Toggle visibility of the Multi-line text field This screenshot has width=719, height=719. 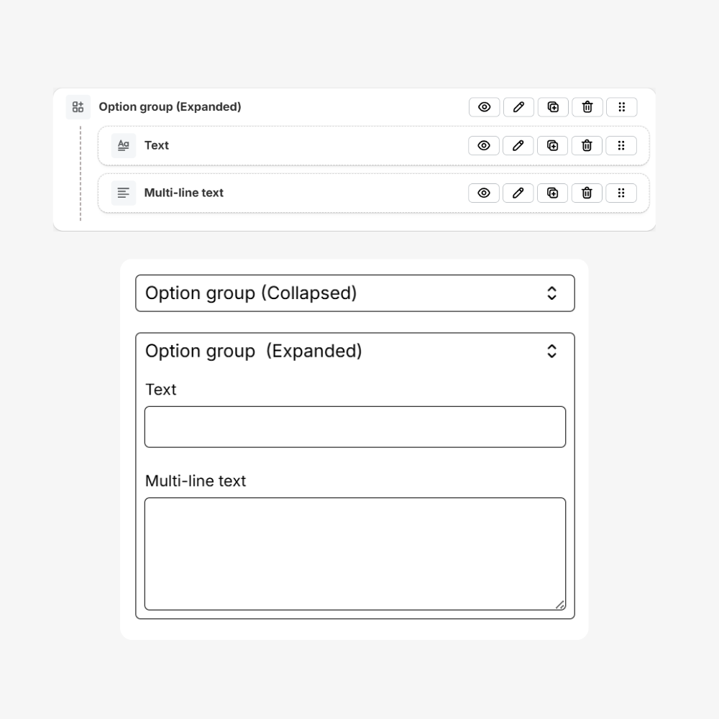[x=484, y=193]
